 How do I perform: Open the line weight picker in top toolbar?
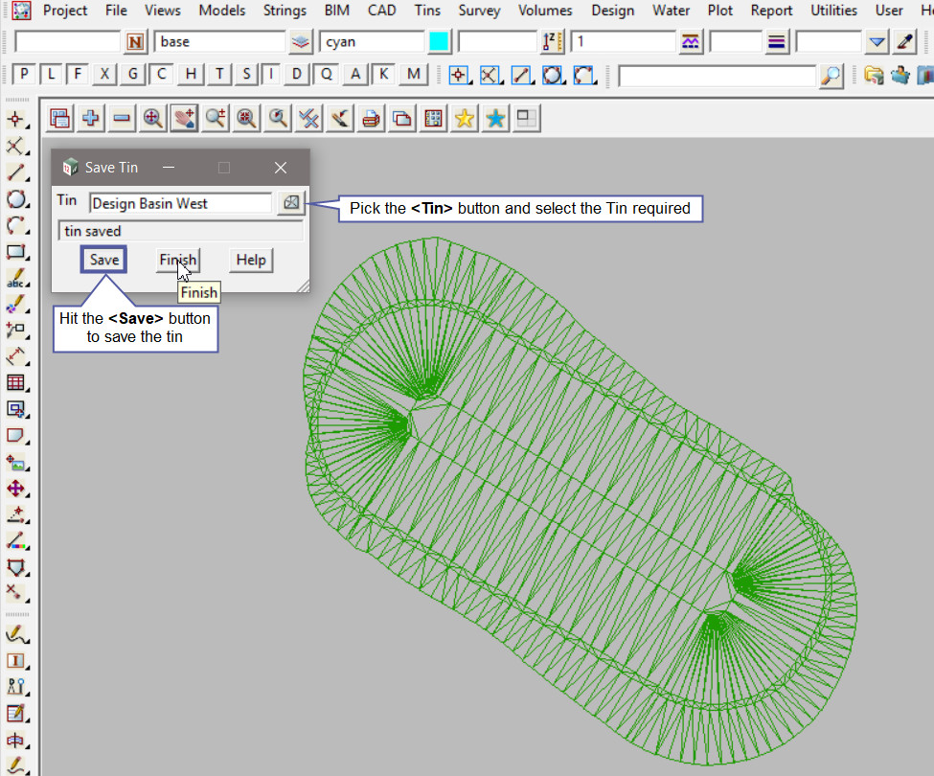(777, 42)
